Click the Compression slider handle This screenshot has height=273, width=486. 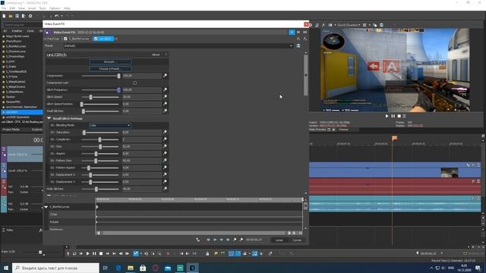[118, 76]
